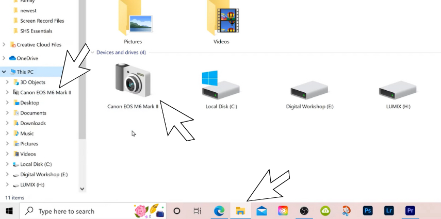
Task: Click File Explorer taskbar icon
Action: click(240, 211)
